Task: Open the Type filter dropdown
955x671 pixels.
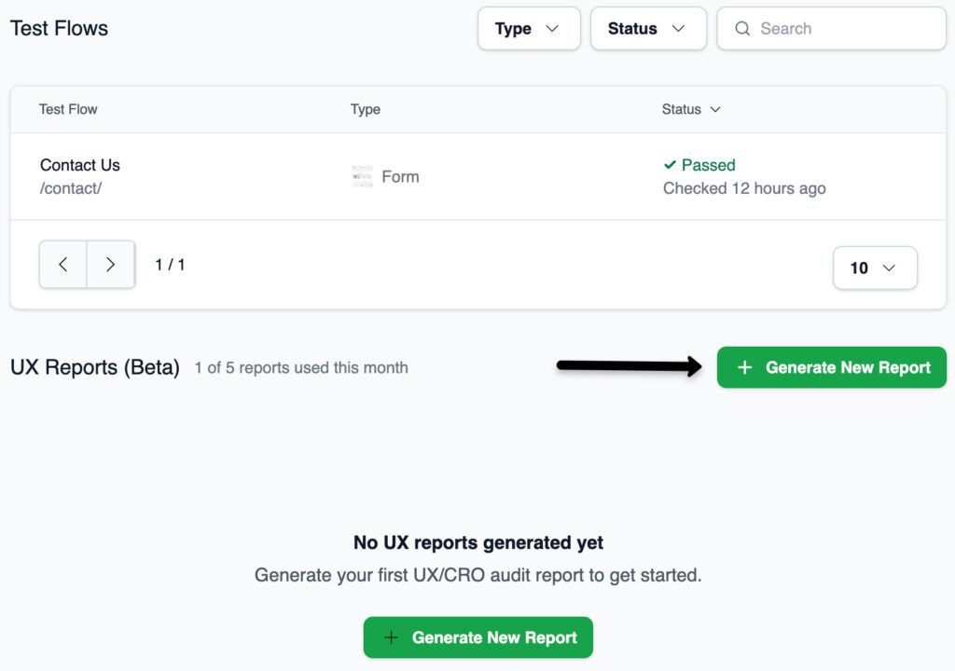Action: pyautogui.click(x=528, y=29)
